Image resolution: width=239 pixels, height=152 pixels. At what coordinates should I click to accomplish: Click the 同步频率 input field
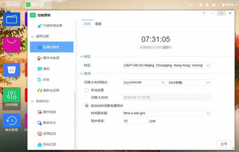click(135, 121)
